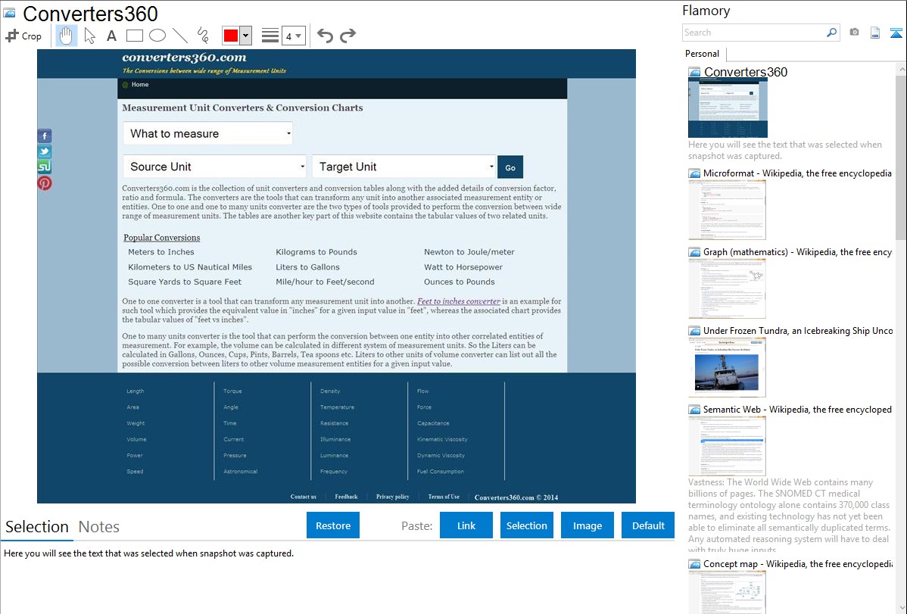Viewport: 907px width, 614px height.
Task: Click the Length footer link
Action: click(136, 391)
